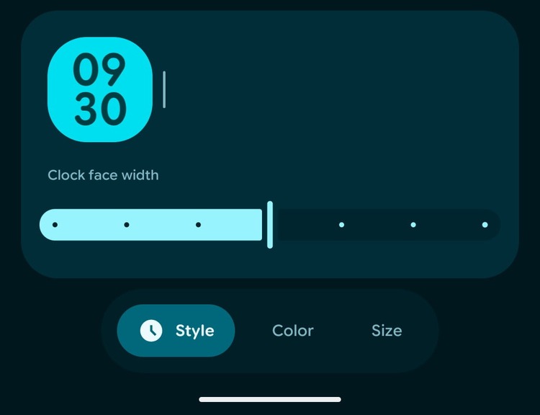Open the Style tab label

[194, 331]
